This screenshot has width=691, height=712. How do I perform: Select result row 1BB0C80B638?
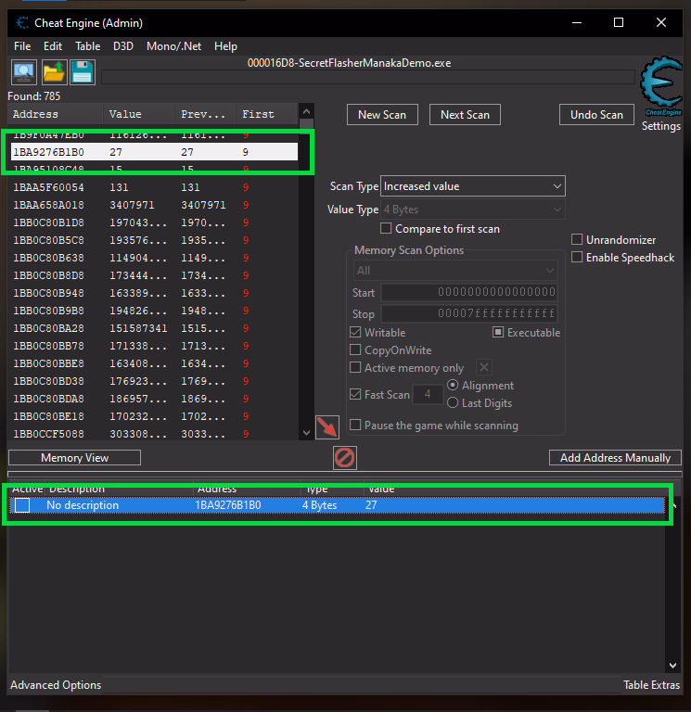[x=155, y=258]
